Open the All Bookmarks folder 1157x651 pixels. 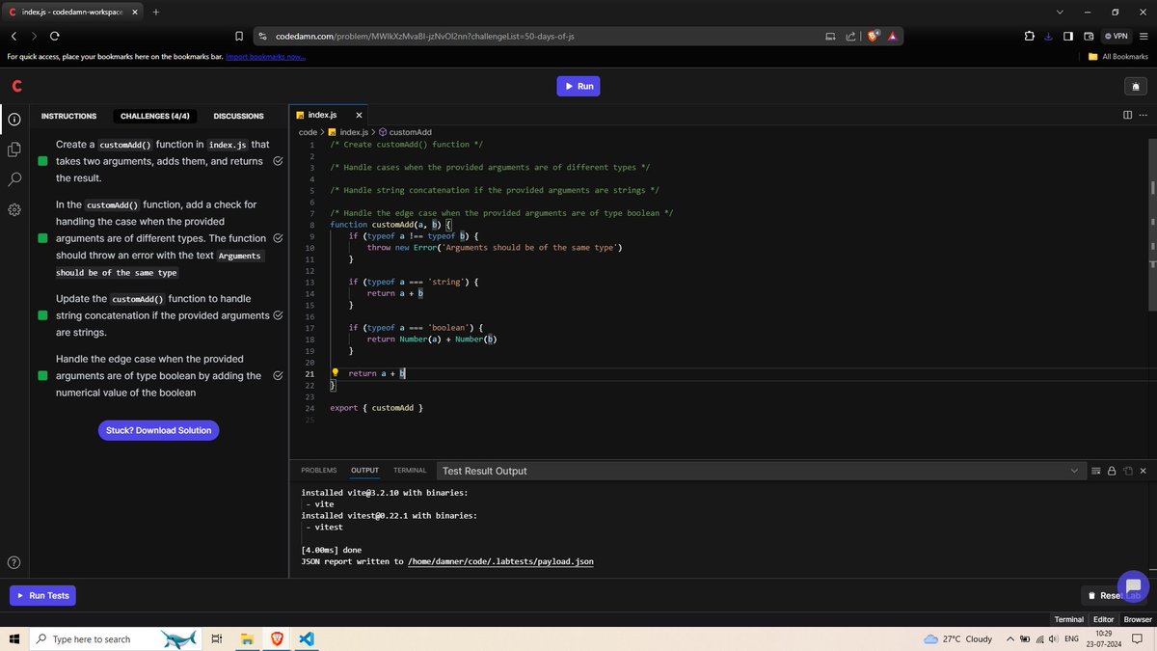[1118, 56]
